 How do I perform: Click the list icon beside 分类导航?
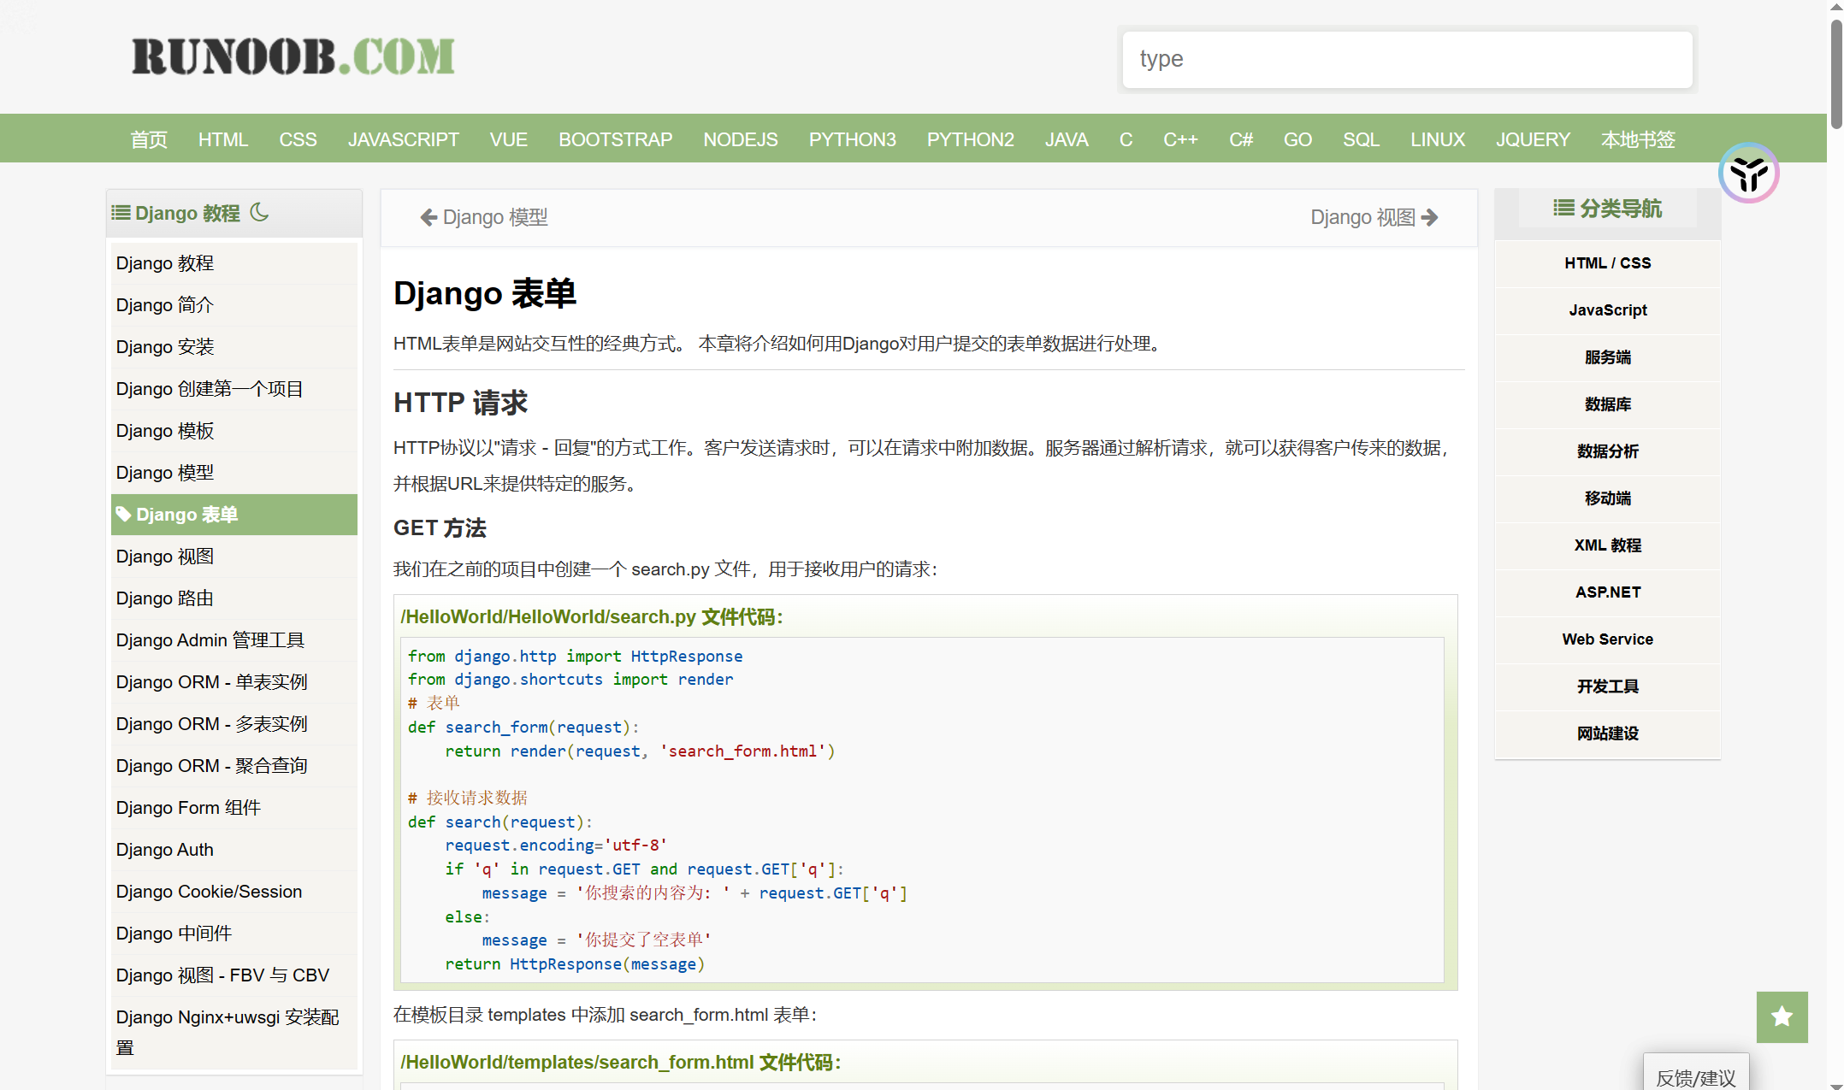coord(1563,208)
